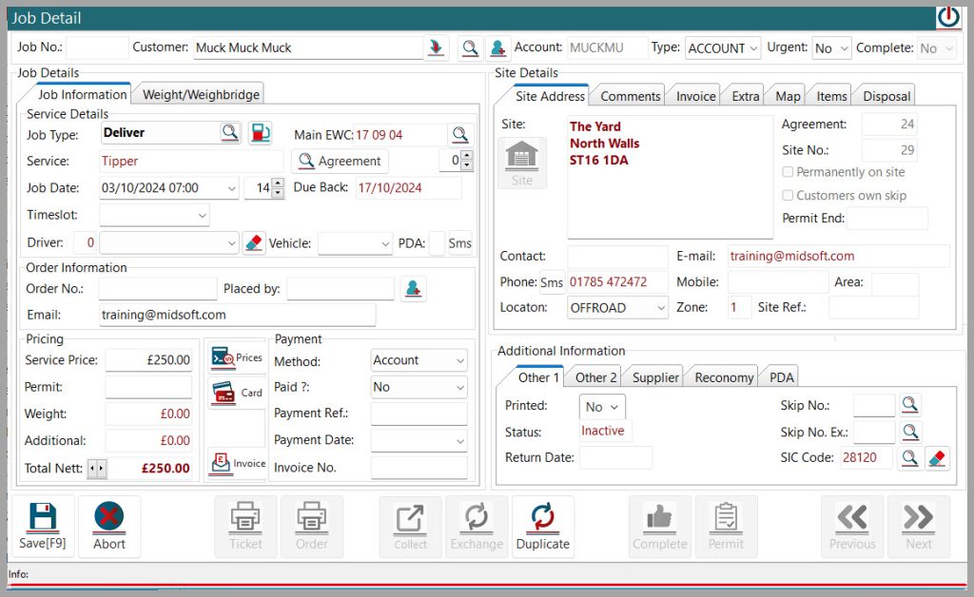Screen dimensions: 974x597
Task: Open customer contact person icon near Account
Action: [x=497, y=48]
